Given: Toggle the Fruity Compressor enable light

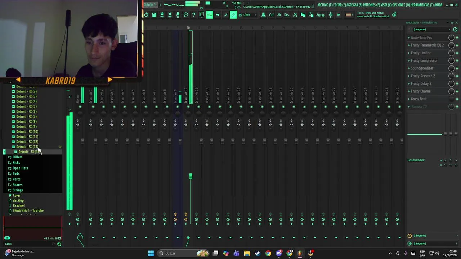Looking at the screenshot, I should click(457, 61).
